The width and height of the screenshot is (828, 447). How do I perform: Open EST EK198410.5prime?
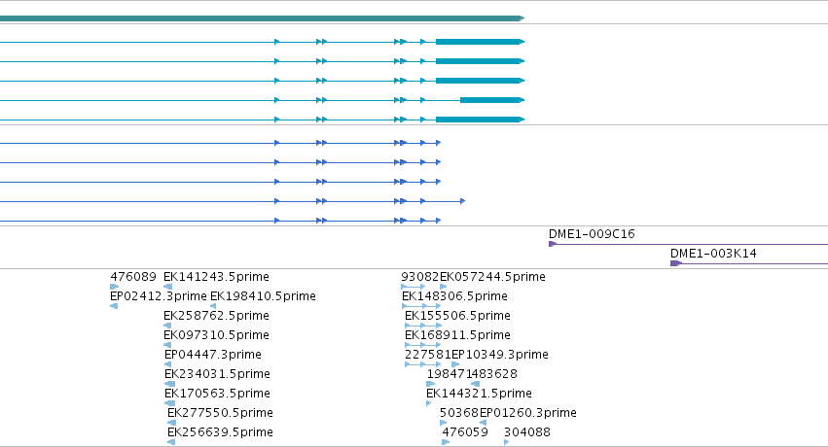263,296
